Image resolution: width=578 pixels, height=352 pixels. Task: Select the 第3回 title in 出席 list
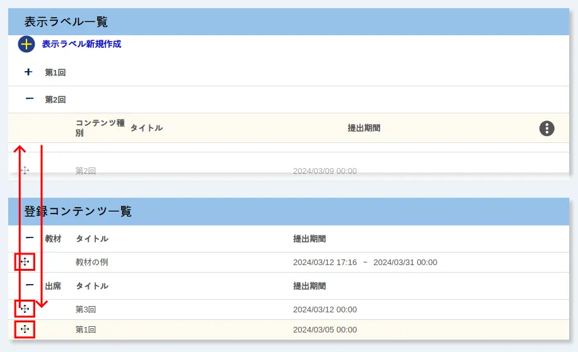[x=86, y=309]
